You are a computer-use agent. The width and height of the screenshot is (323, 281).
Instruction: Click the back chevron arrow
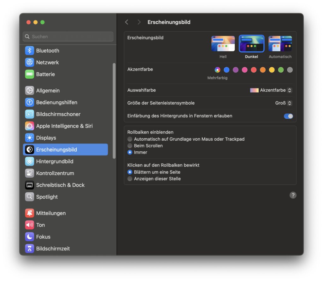127,22
